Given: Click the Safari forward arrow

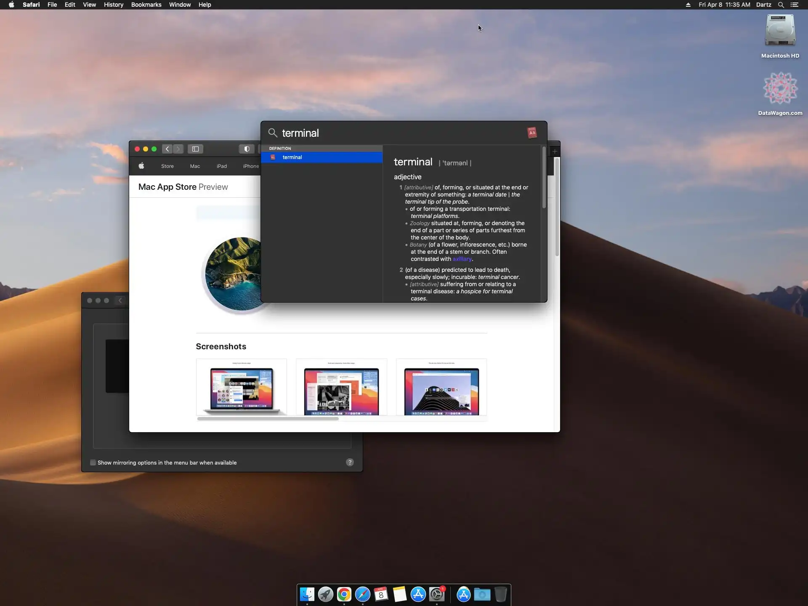Looking at the screenshot, I should 178,149.
